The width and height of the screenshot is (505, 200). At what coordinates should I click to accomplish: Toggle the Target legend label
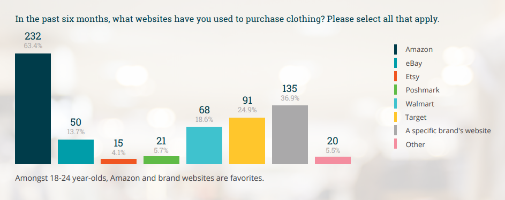(416, 117)
